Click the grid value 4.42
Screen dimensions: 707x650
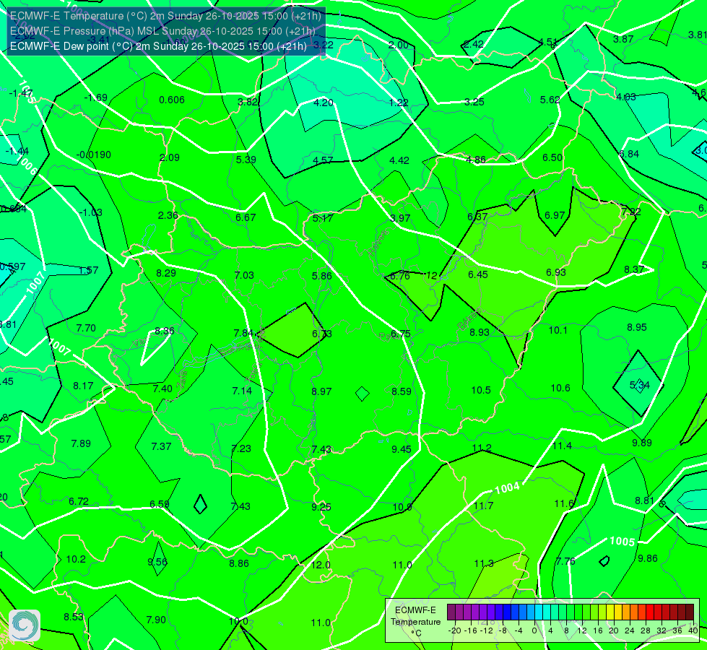click(399, 160)
